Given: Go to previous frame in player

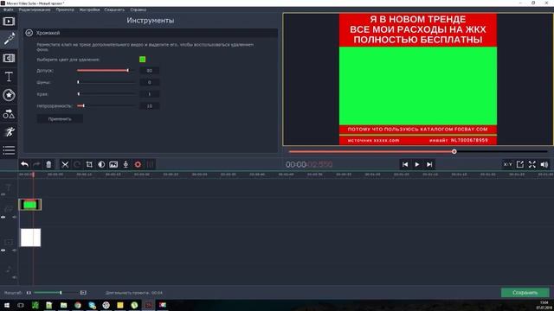Looking at the screenshot, I should [x=405, y=164].
